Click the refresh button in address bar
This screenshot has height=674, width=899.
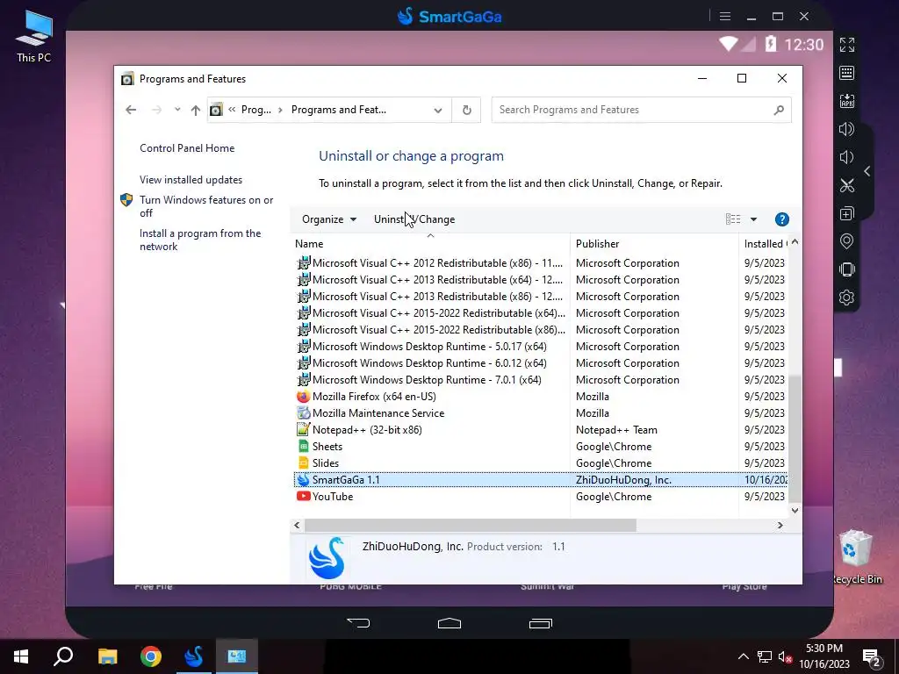[467, 110]
